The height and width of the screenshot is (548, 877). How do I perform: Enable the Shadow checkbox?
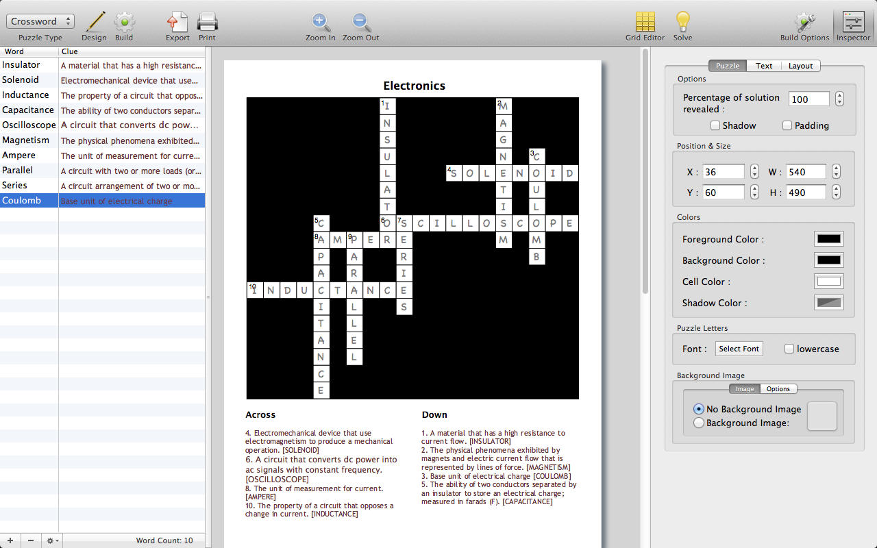(x=715, y=125)
